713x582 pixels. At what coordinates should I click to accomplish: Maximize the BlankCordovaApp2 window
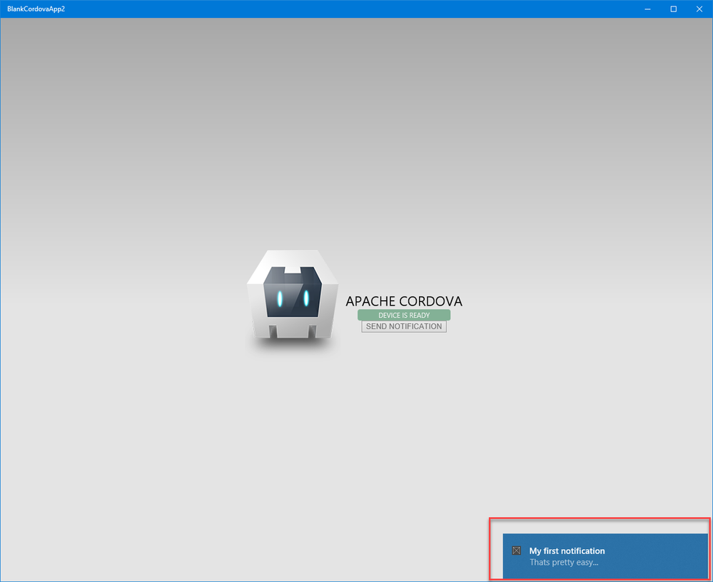(674, 9)
